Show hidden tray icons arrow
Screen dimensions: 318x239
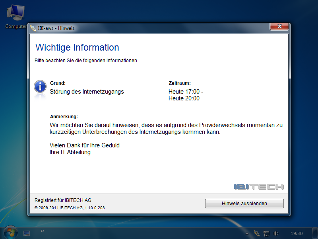247,233
